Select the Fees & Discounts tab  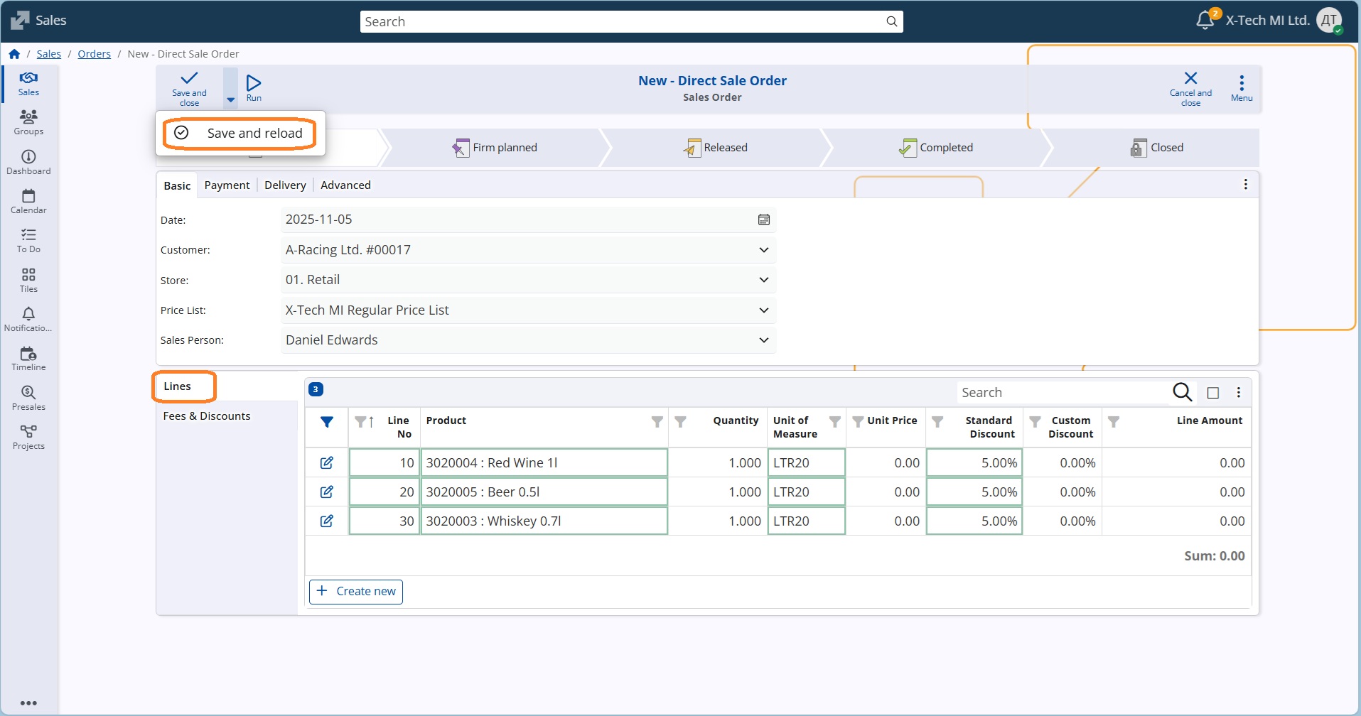207,416
